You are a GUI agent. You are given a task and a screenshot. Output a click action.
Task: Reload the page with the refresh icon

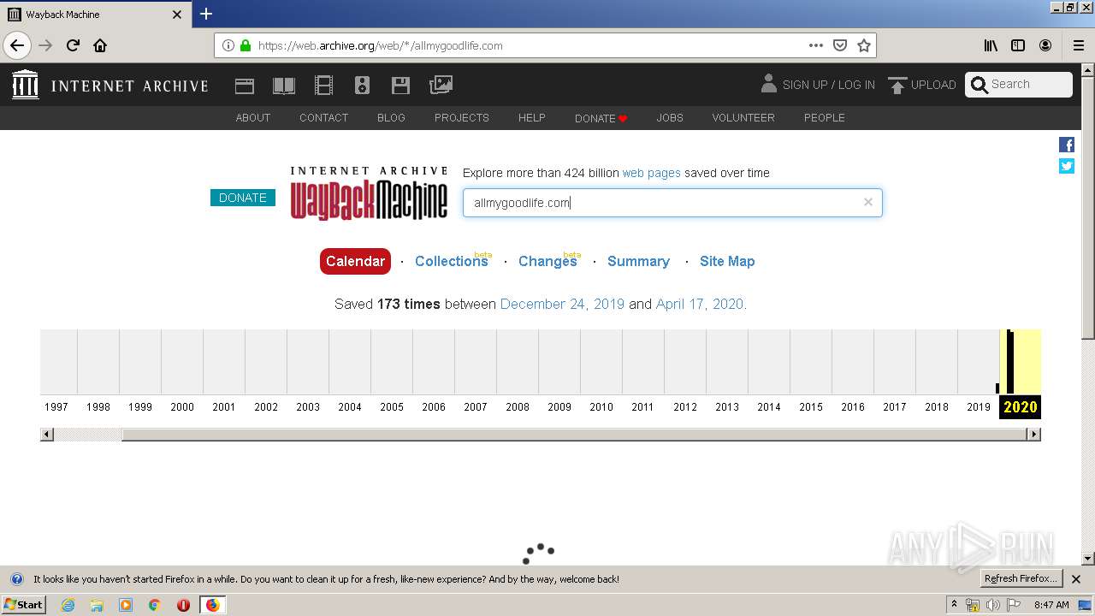tap(73, 45)
